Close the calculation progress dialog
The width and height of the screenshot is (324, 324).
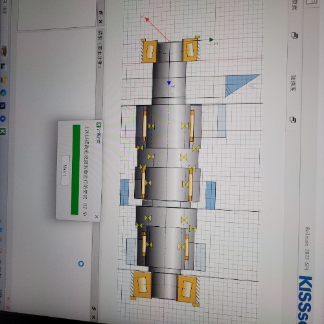pos(97,216)
